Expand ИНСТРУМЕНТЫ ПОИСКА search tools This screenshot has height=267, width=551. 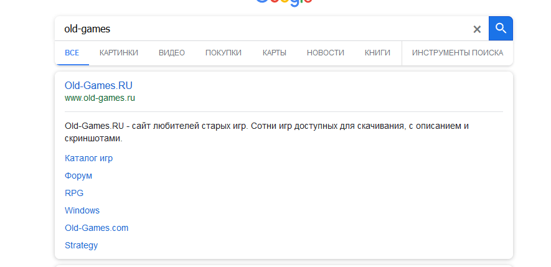(458, 53)
